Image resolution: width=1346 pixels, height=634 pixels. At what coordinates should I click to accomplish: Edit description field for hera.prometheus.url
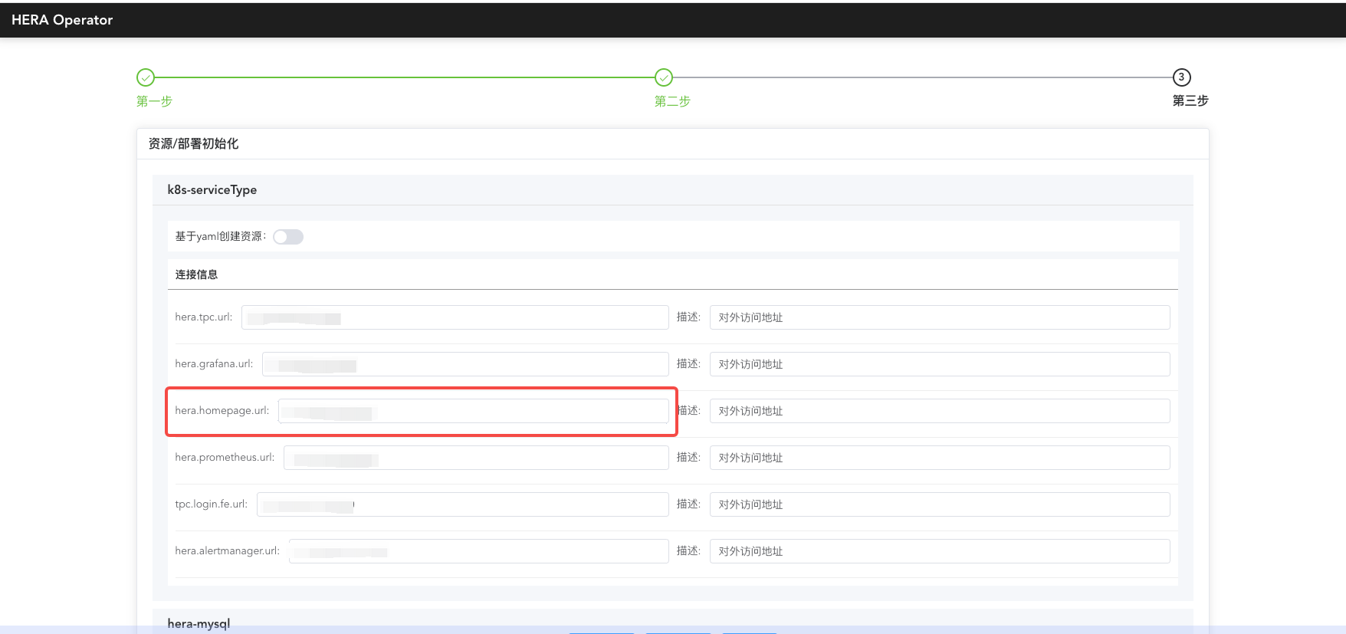(x=940, y=458)
